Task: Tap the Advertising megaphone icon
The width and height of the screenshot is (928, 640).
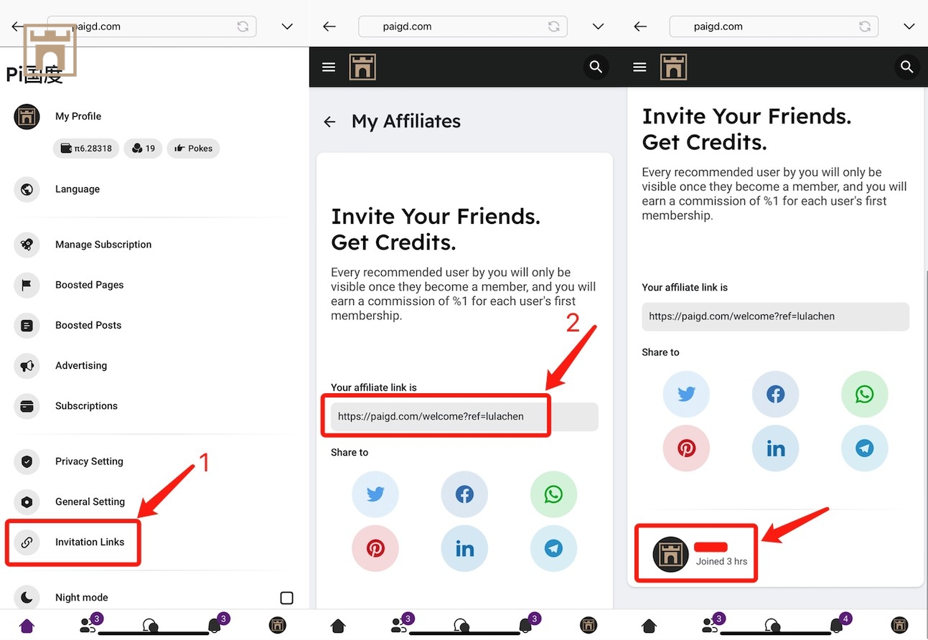Action: 27,366
